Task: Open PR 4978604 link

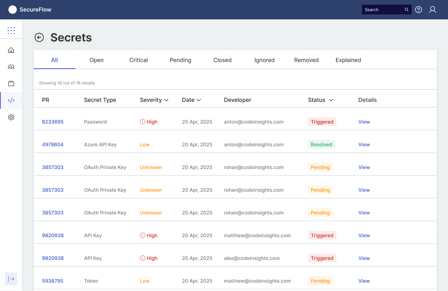Action: pyautogui.click(x=53, y=144)
